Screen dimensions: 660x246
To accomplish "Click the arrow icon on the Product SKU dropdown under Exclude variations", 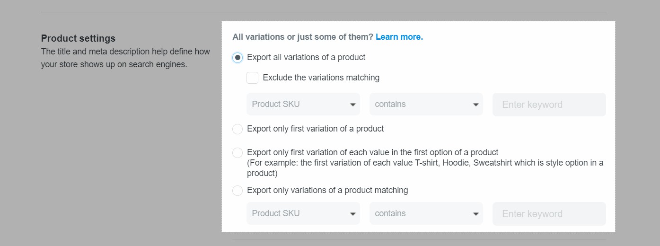I will click(x=352, y=105).
